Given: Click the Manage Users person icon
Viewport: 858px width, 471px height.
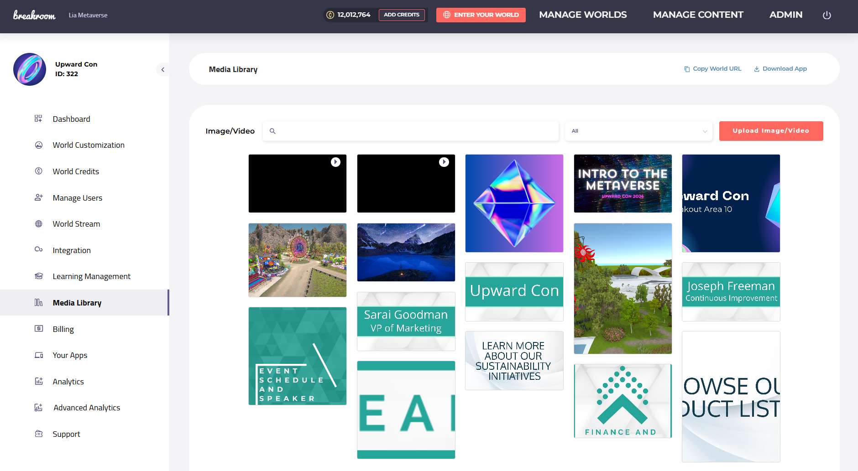Looking at the screenshot, I should [x=39, y=197].
